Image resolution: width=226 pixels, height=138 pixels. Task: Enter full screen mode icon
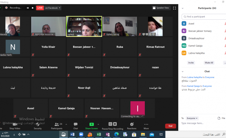(x=175, y=8)
